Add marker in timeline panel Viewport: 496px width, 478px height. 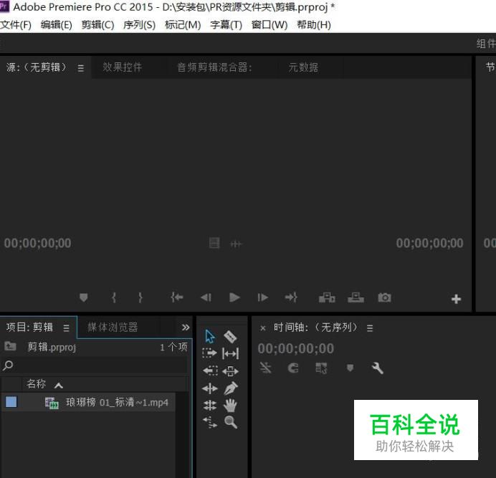(x=350, y=368)
